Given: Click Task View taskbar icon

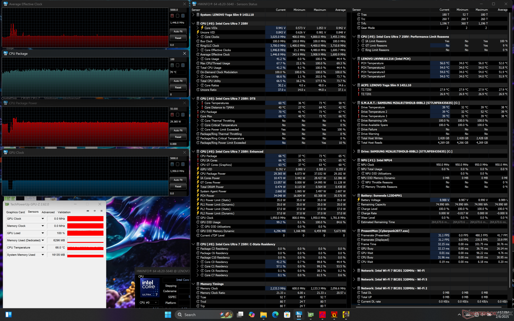Looking at the screenshot, I should tap(240, 315).
